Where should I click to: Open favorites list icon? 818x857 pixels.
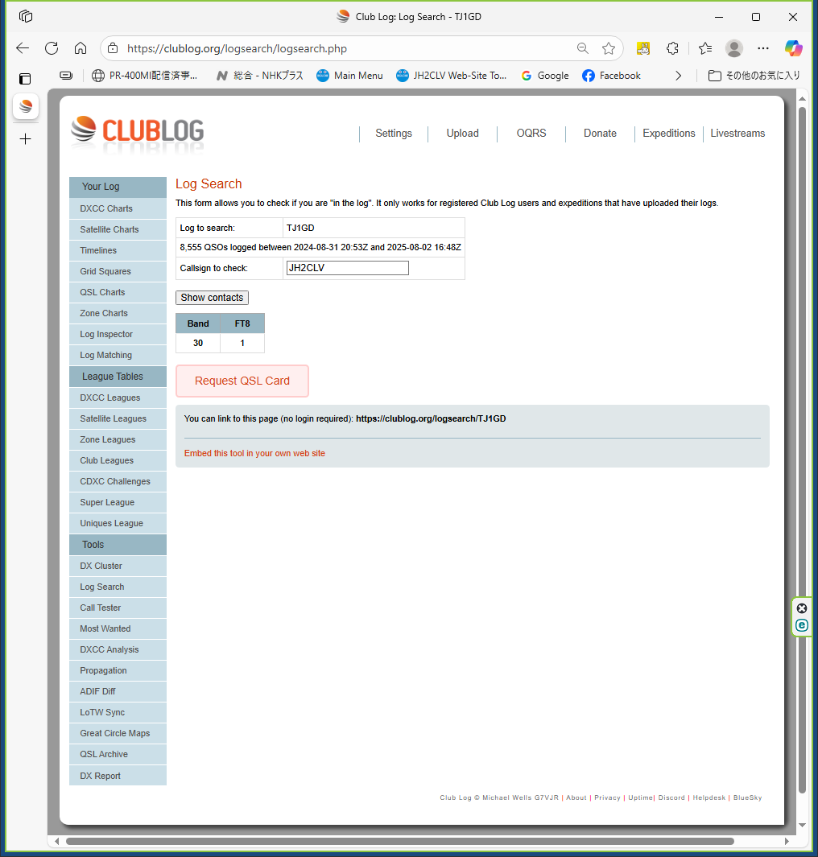click(x=705, y=48)
